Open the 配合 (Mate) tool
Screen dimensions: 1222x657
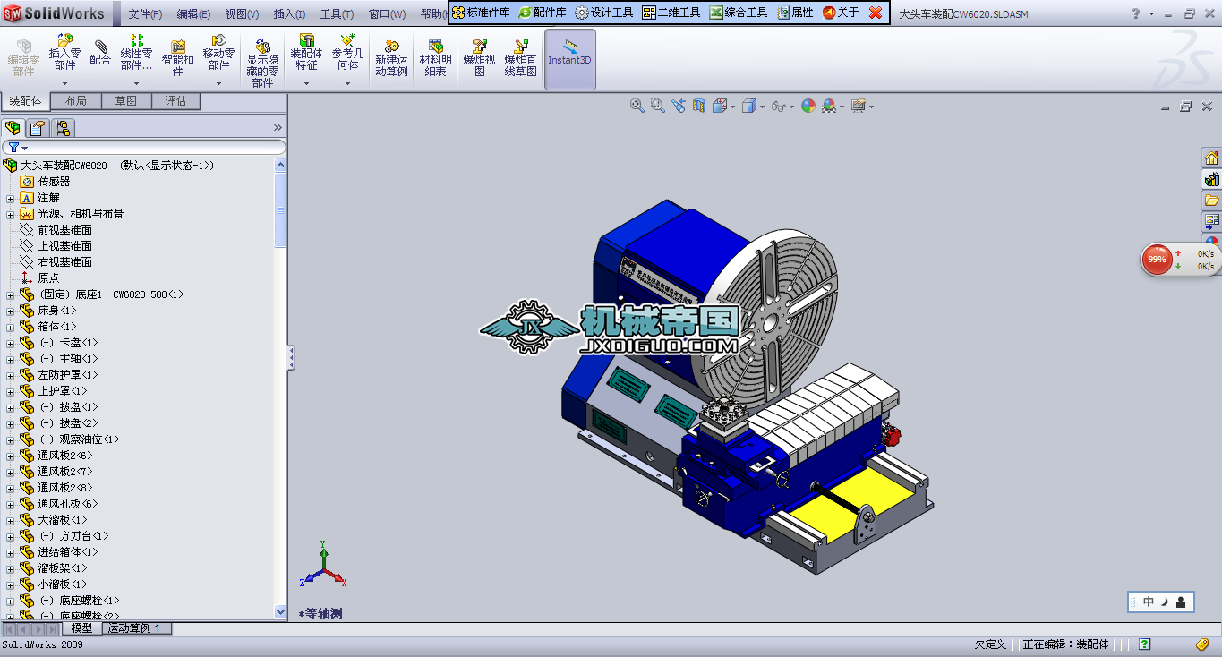pyautogui.click(x=100, y=54)
